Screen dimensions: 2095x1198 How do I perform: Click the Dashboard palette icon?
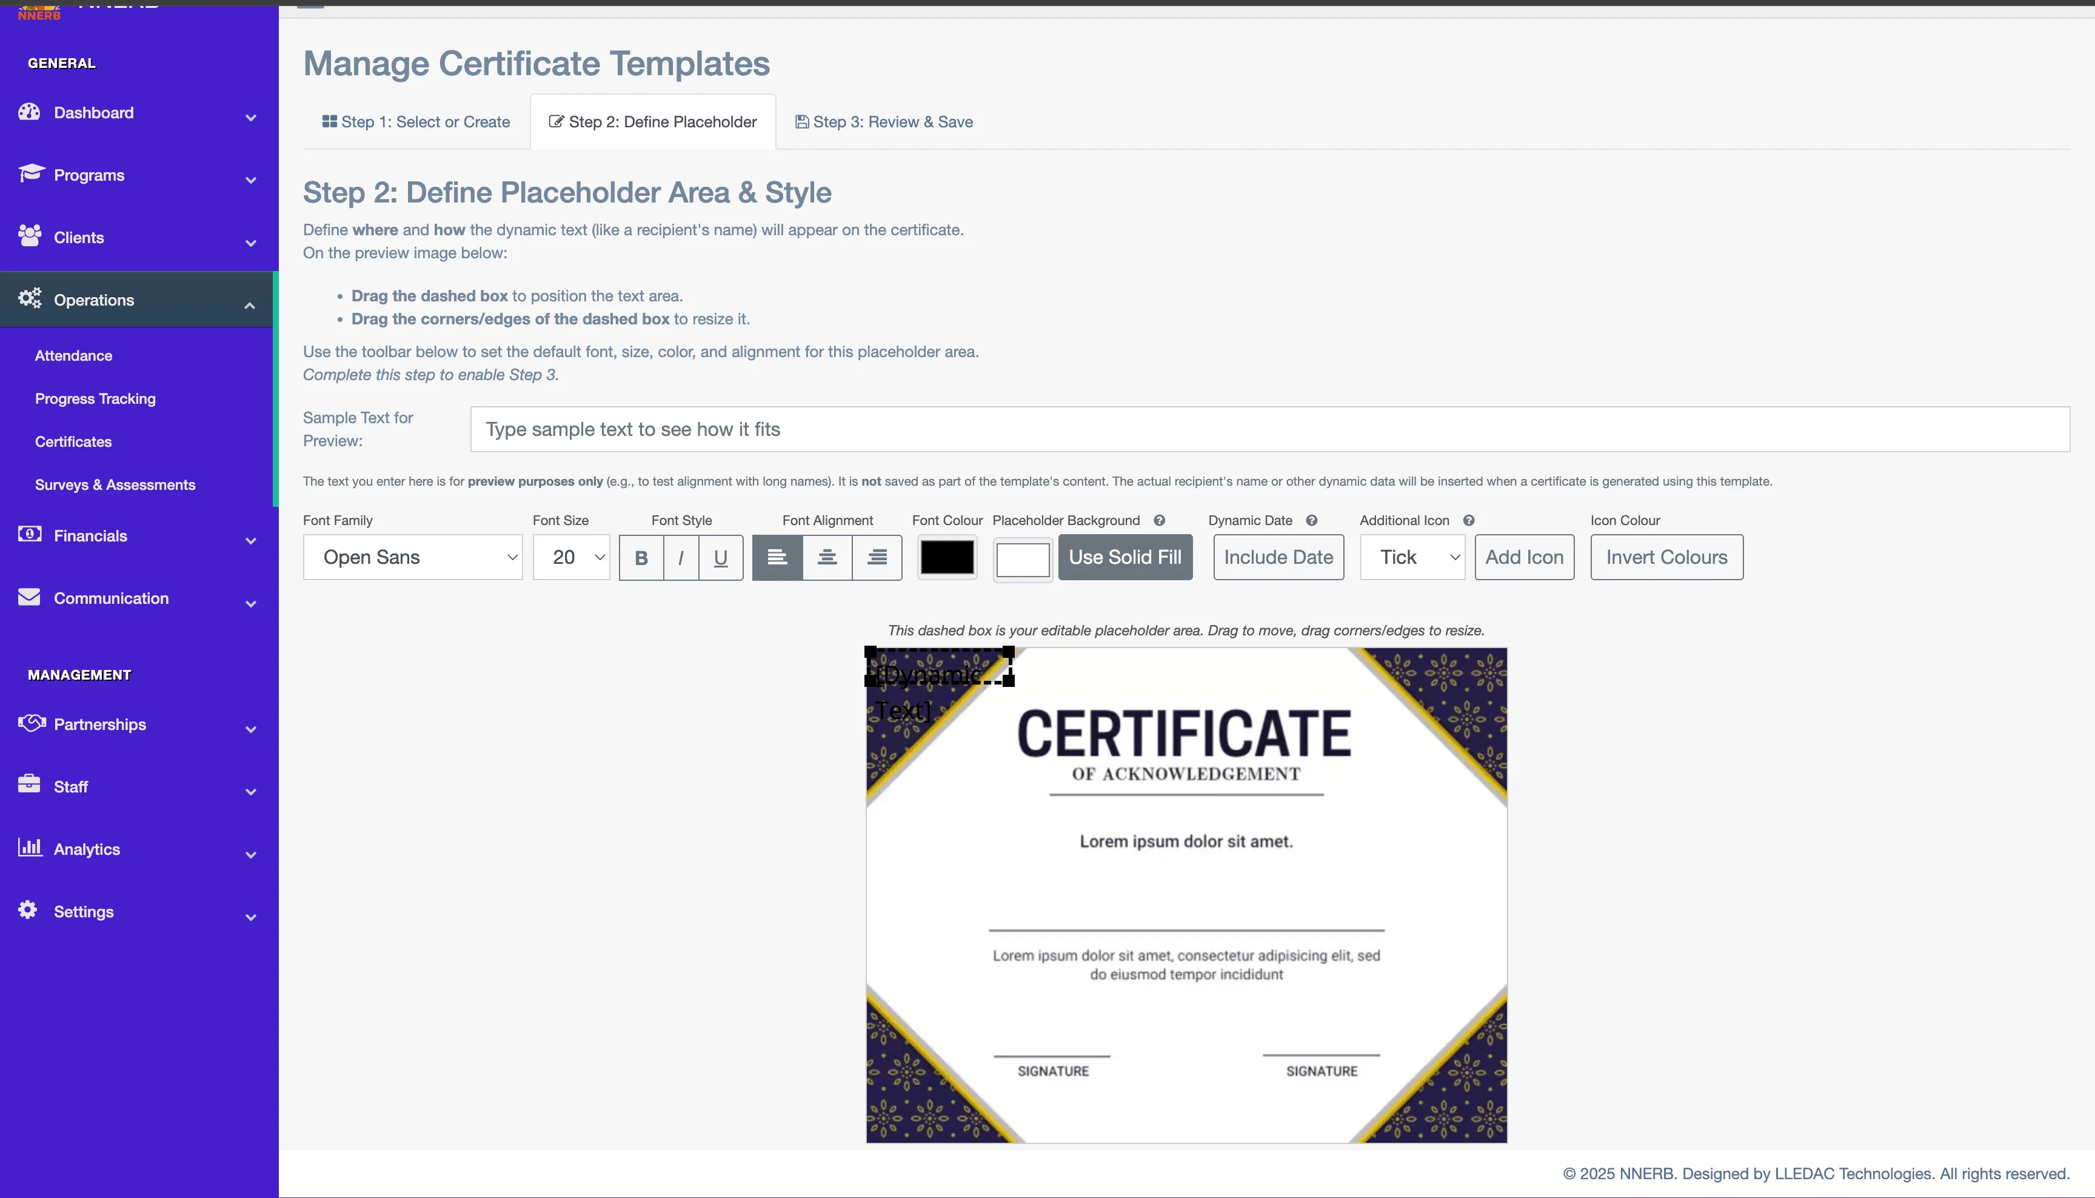[x=30, y=112]
